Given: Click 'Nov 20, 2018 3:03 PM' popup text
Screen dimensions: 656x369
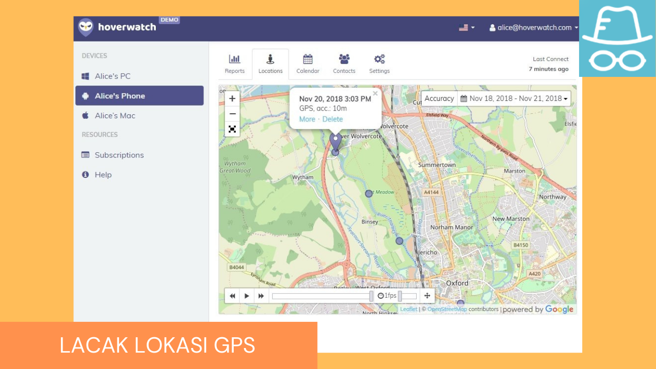Looking at the screenshot, I should click(x=335, y=98).
